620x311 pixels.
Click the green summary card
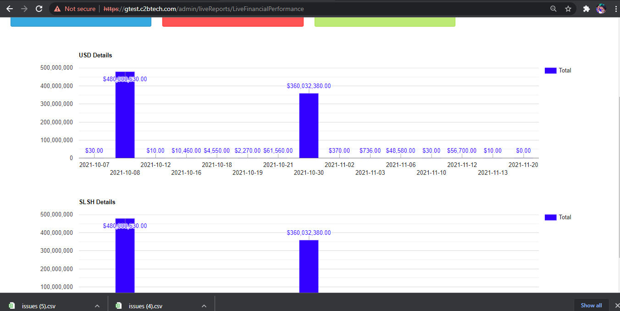(x=385, y=22)
